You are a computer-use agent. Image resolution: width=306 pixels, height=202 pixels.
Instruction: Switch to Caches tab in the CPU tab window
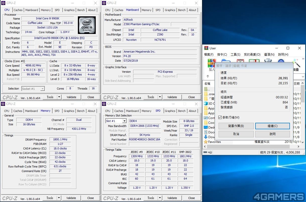pyautogui.click(x=18, y=10)
